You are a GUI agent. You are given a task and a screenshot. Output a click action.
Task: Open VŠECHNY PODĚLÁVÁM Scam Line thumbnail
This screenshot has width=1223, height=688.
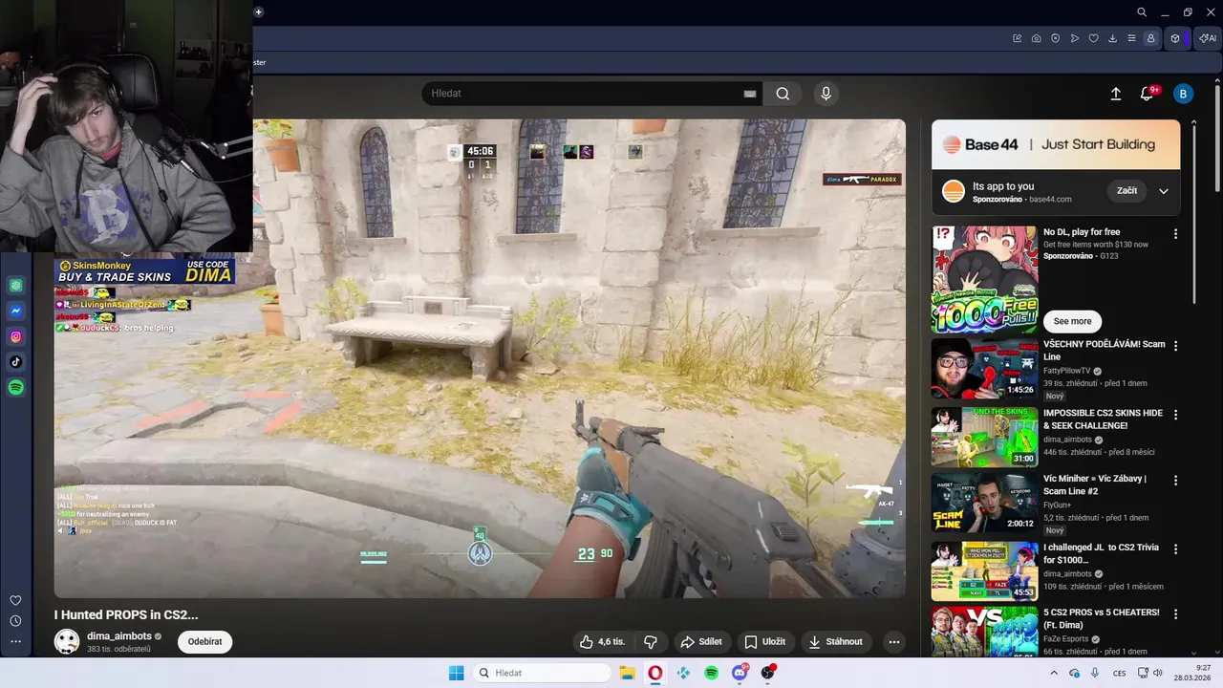984,368
